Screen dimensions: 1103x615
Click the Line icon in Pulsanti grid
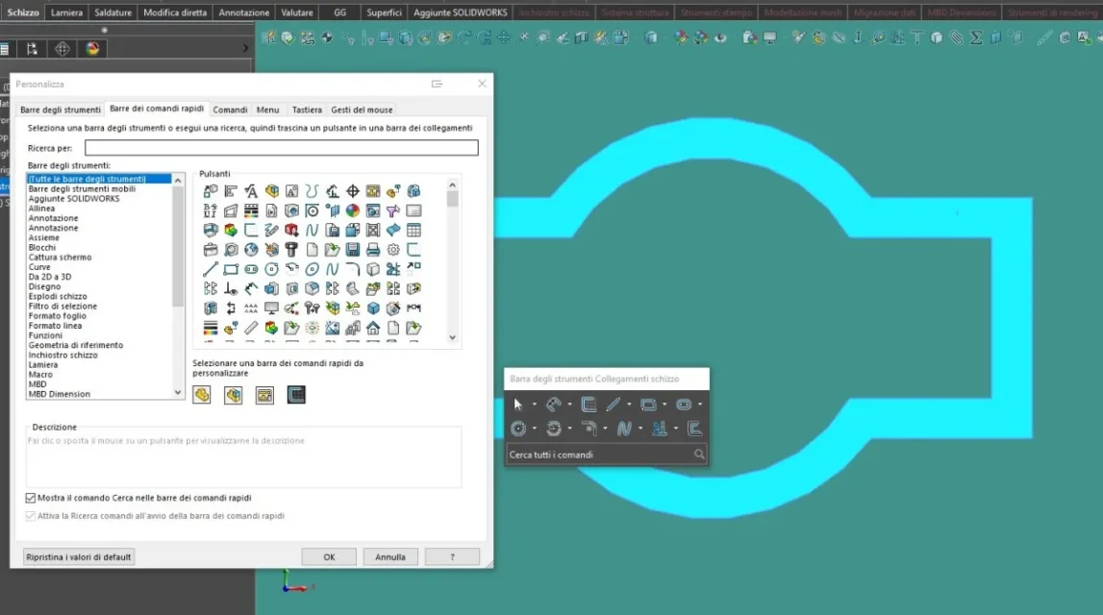coord(211,269)
